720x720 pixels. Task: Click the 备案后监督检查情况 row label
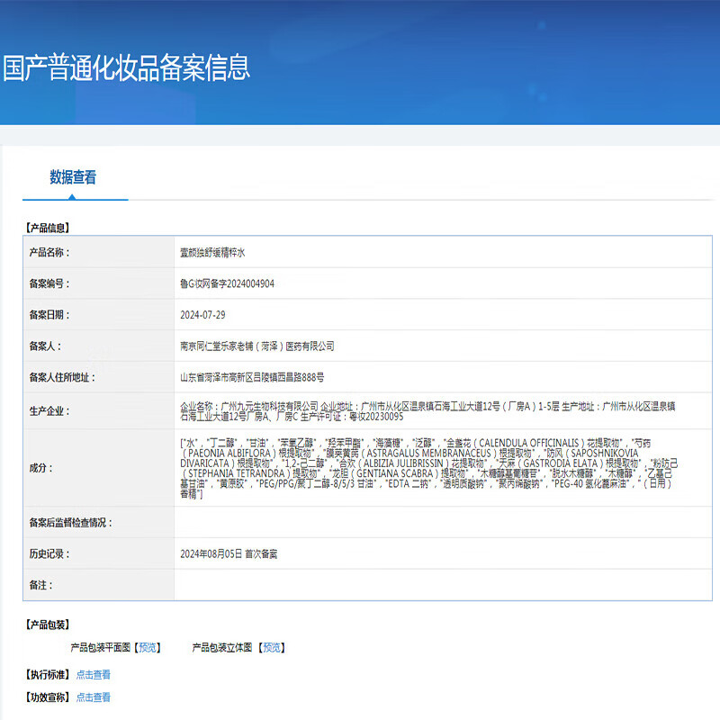(71, 522)
